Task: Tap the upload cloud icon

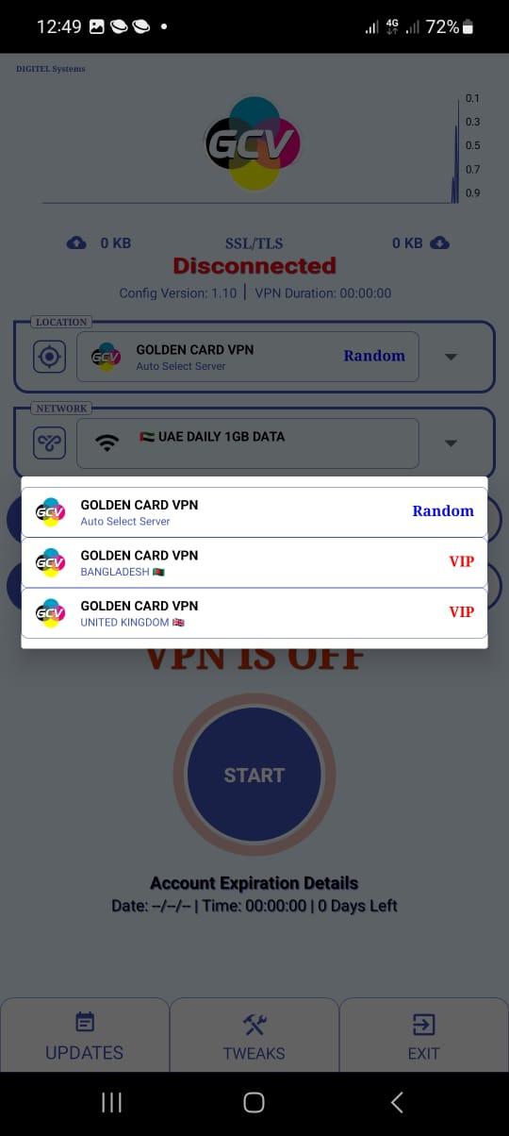Action: pyautogui.click(x=76, y=243)
